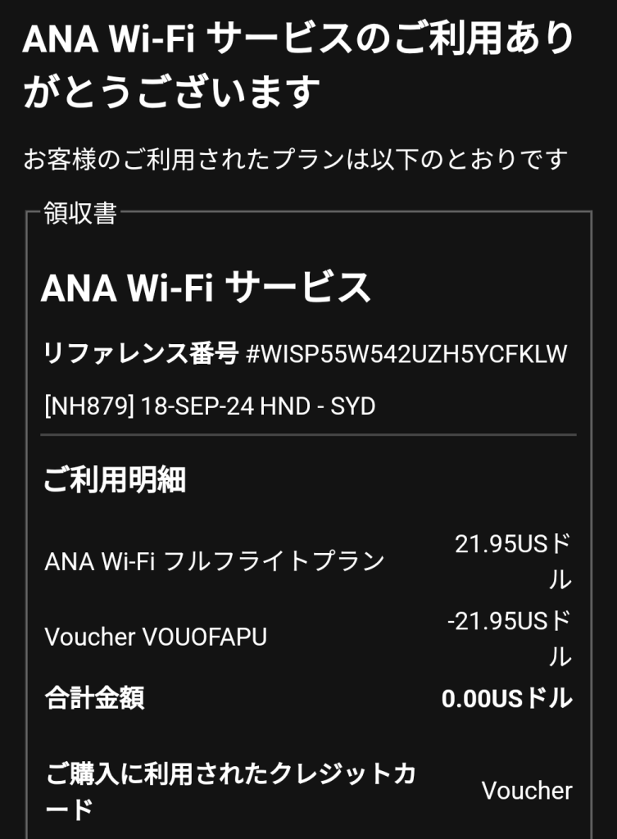Click the 合計金額 total label
Viewport: 617px width, 839px height.
point(94,699)
